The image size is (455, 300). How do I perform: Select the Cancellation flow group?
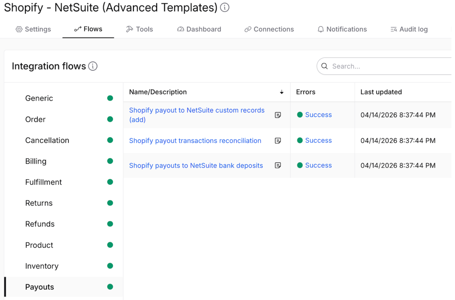(64, 140)
